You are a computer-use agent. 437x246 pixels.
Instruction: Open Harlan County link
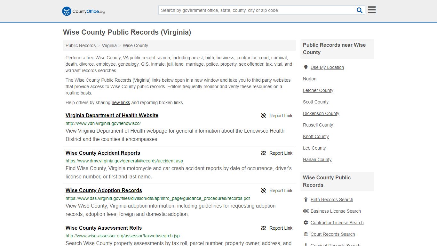coord(317,160)
